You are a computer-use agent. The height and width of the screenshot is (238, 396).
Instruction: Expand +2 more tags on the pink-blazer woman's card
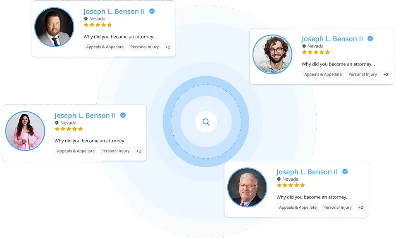tap(138, 151)
